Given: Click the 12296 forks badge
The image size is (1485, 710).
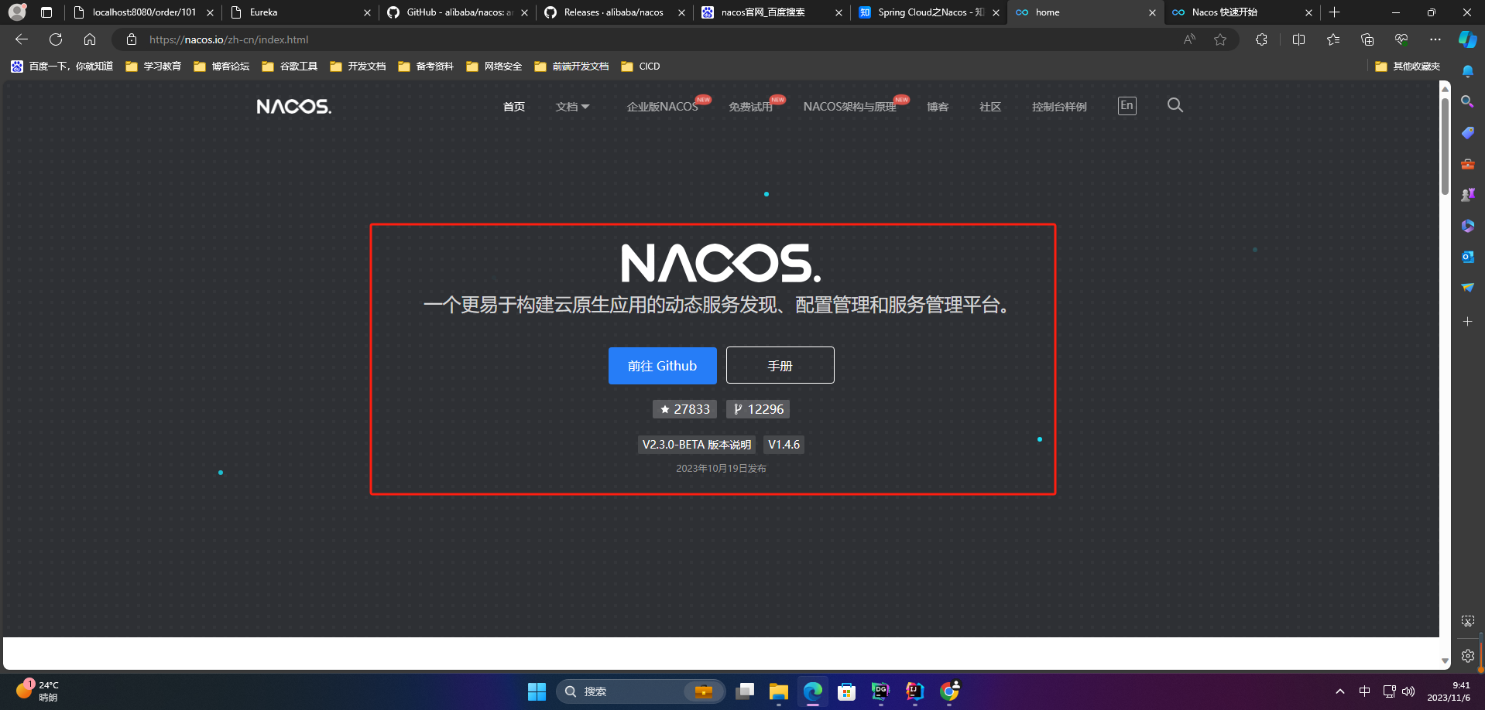Looking at the screenshot, I should 758,409.
